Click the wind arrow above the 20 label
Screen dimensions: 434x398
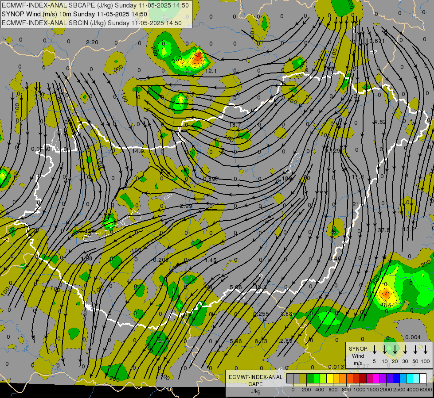pyautogui.click(x=395, y=350)
